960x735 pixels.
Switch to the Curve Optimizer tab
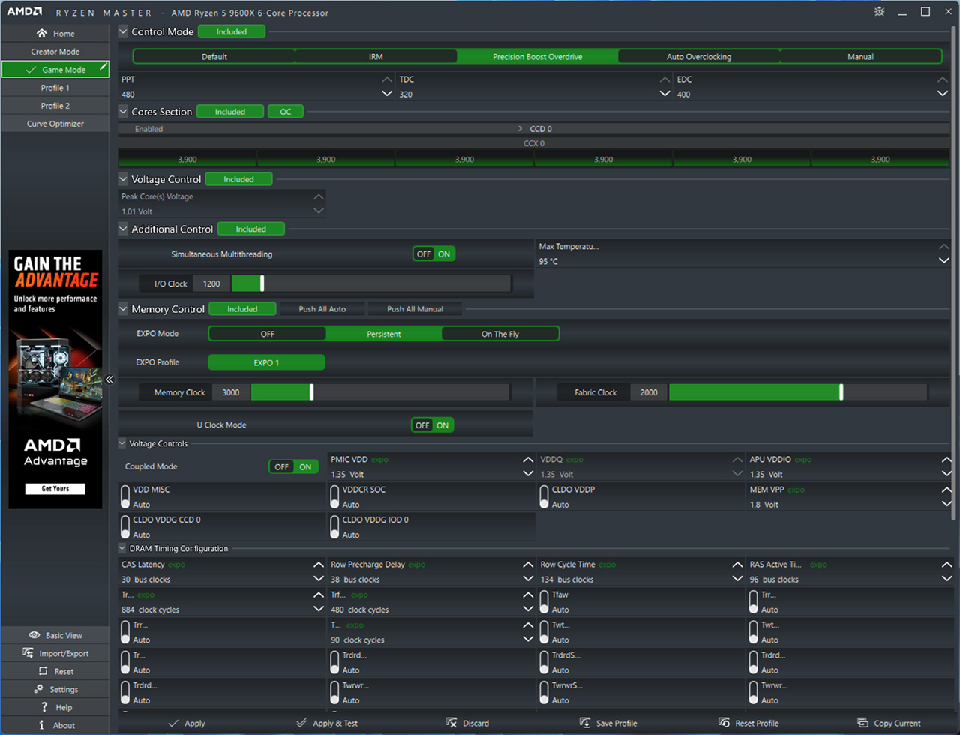click(55, 124)
